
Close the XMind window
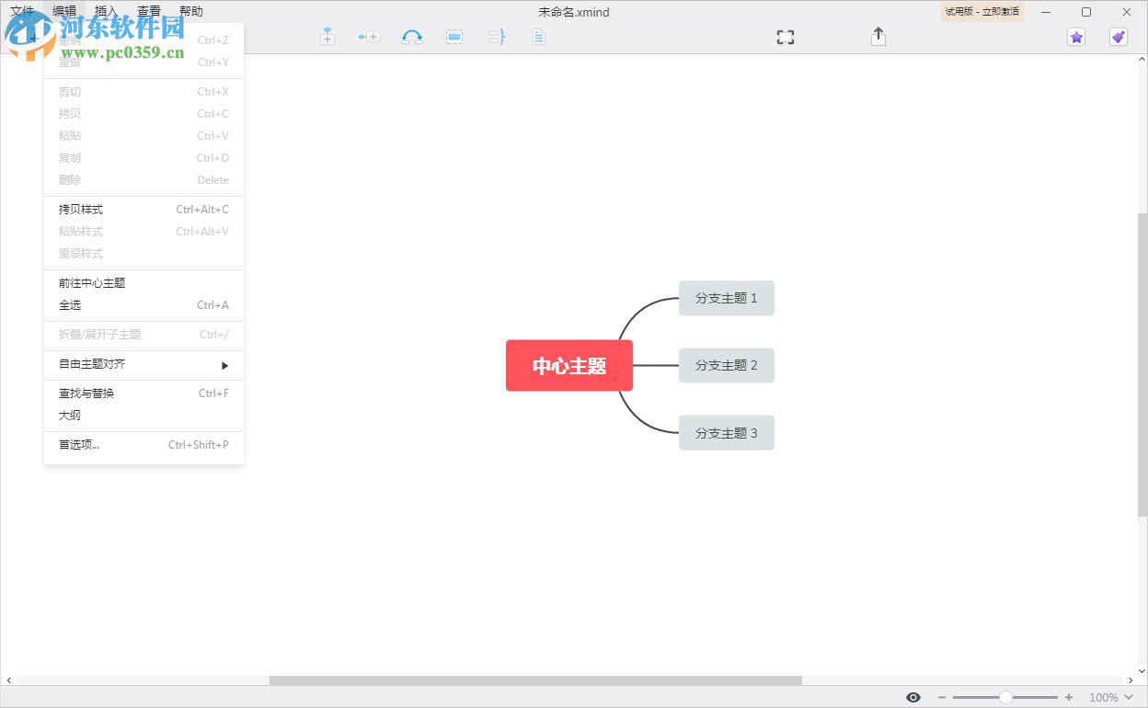click(1127, 12)
